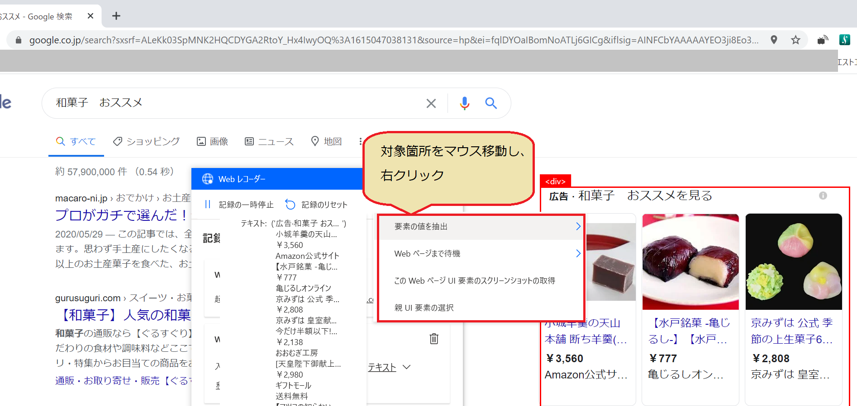Click seller name 亀じるしオン…

pos(686,374)
